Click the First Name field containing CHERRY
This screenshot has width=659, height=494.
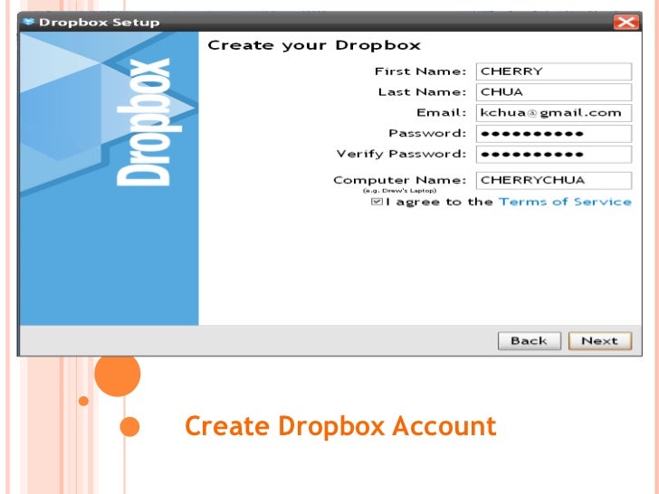(x=553, y=71)
